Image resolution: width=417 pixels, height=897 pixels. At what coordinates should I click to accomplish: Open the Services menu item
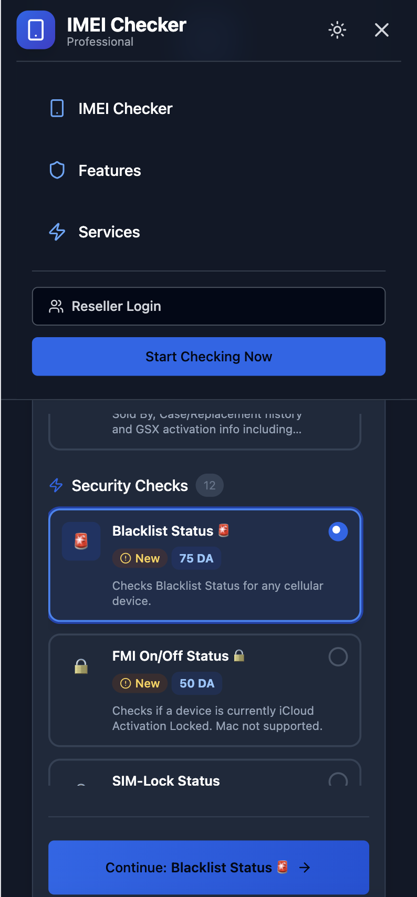click(109, 232)
